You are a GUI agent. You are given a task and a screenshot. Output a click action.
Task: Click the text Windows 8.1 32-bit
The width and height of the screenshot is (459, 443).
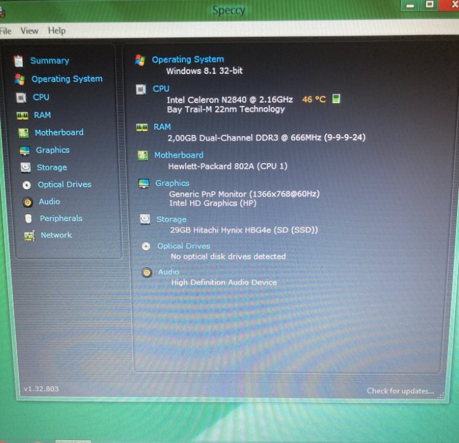204,71
